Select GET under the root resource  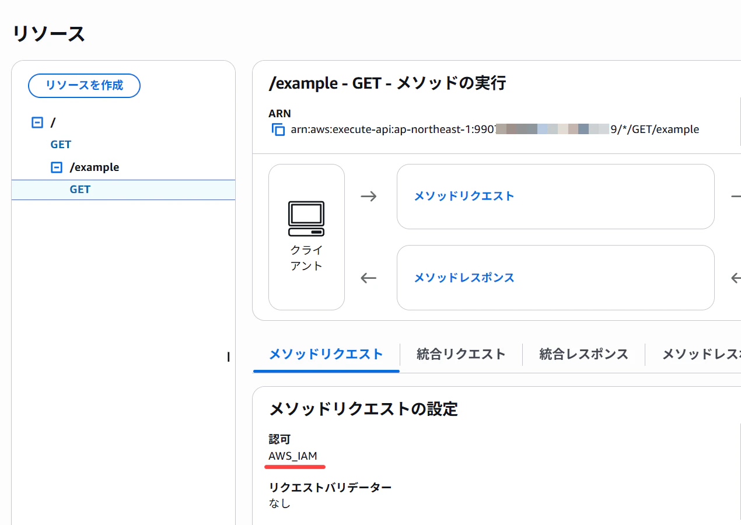[x=61, y=144]
